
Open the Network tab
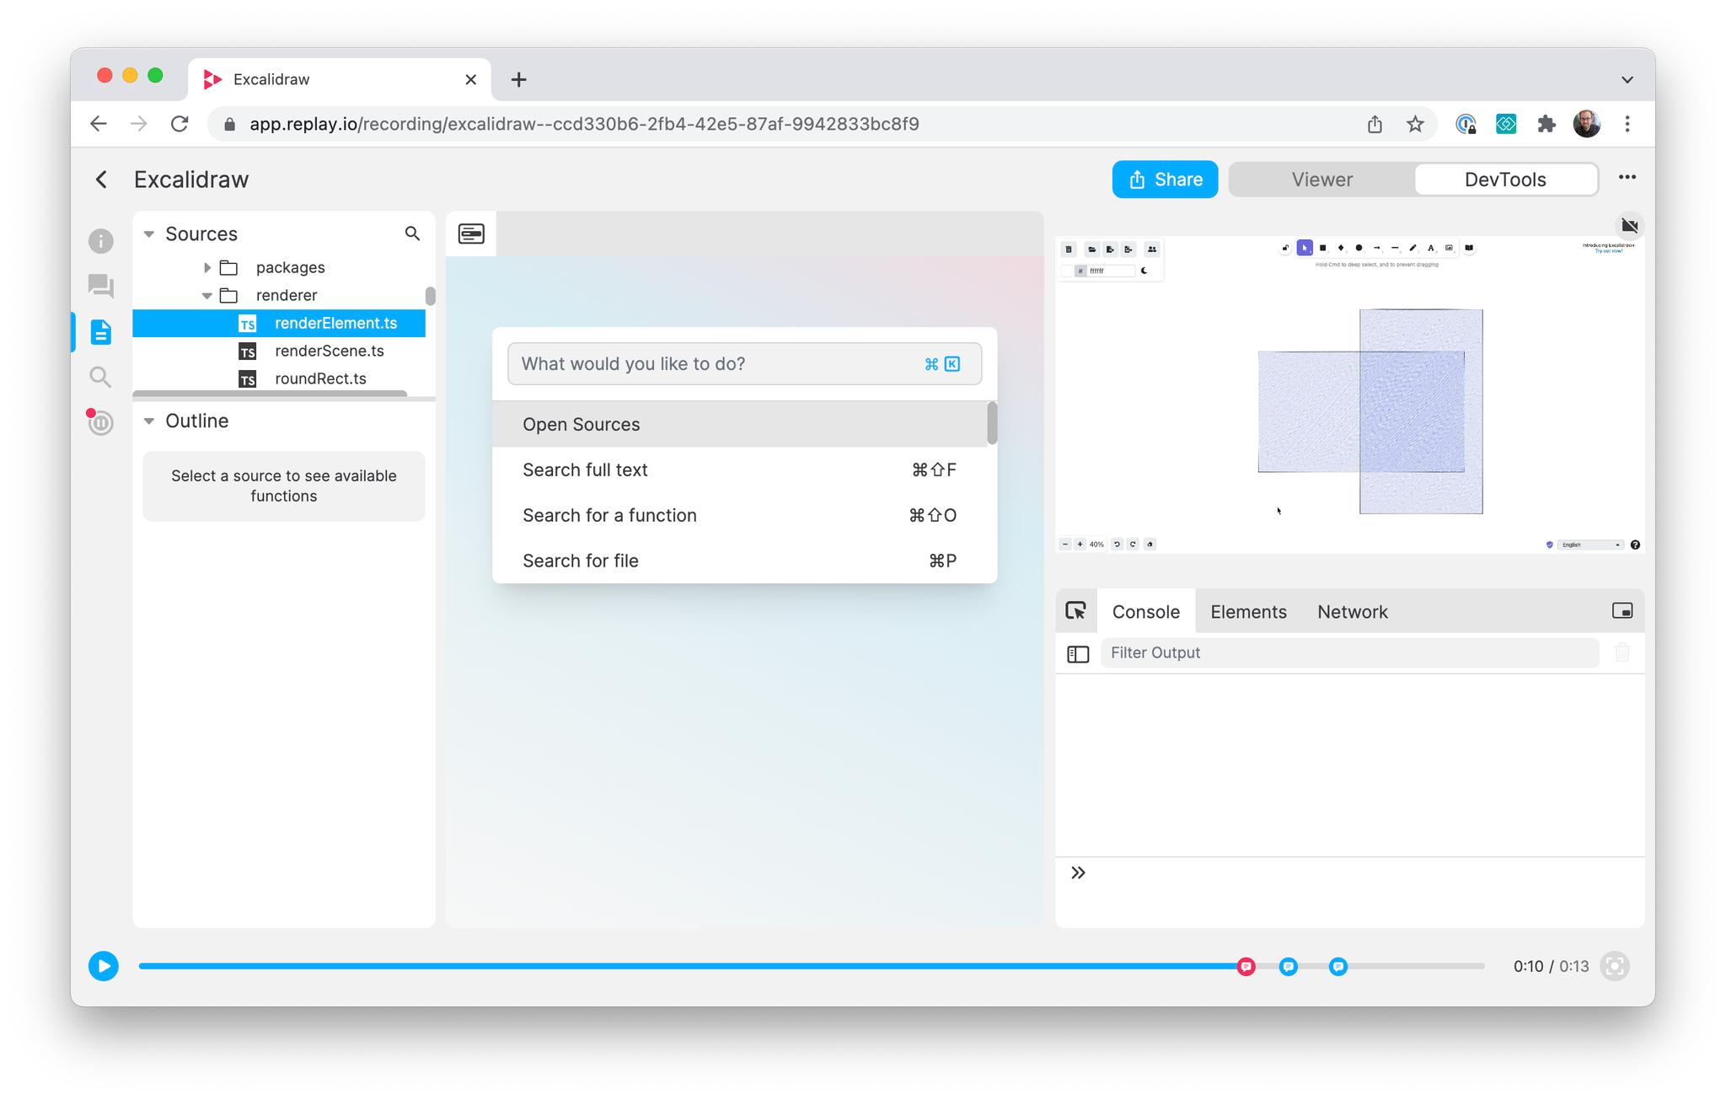coord(1352,611)
